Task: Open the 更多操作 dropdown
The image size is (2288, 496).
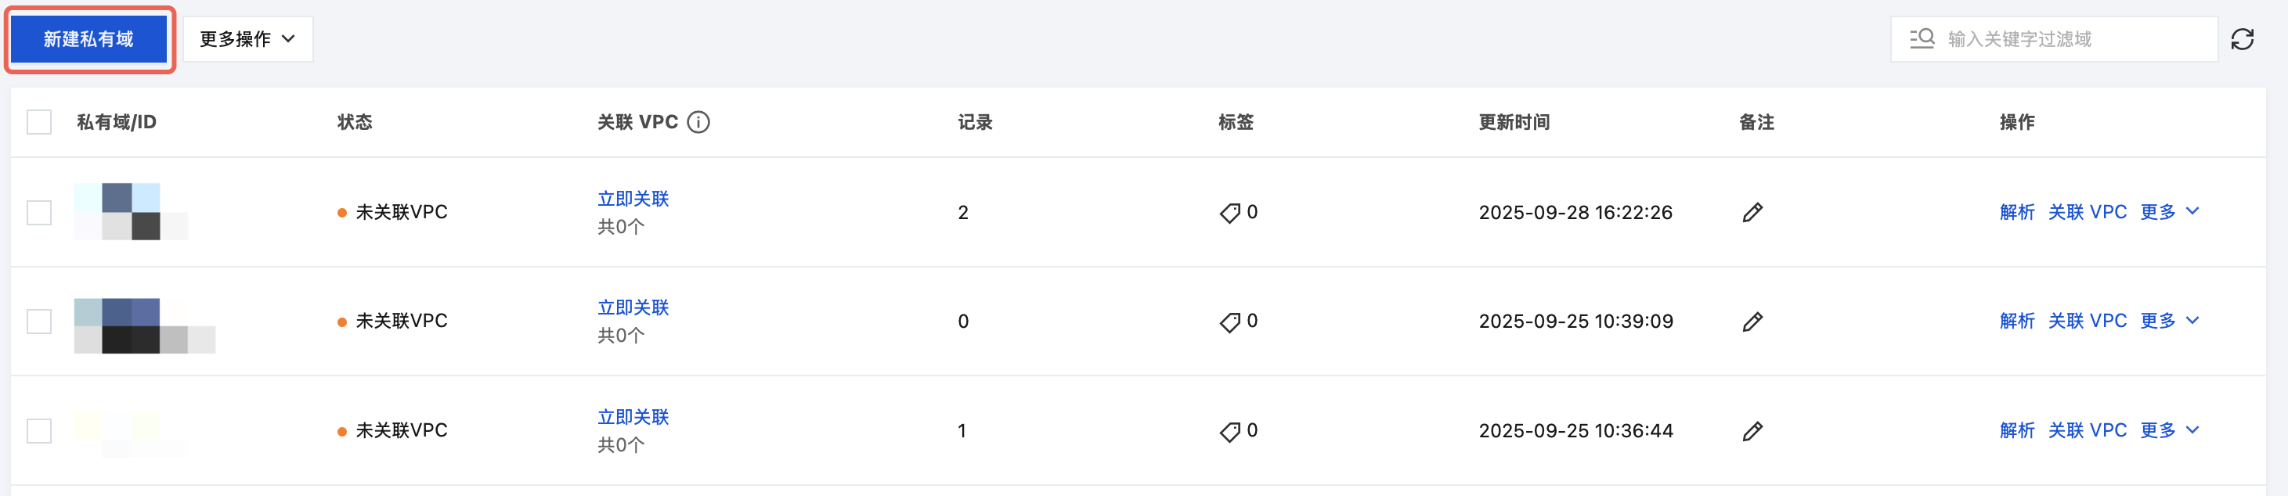Action: [x=247, y=39]
